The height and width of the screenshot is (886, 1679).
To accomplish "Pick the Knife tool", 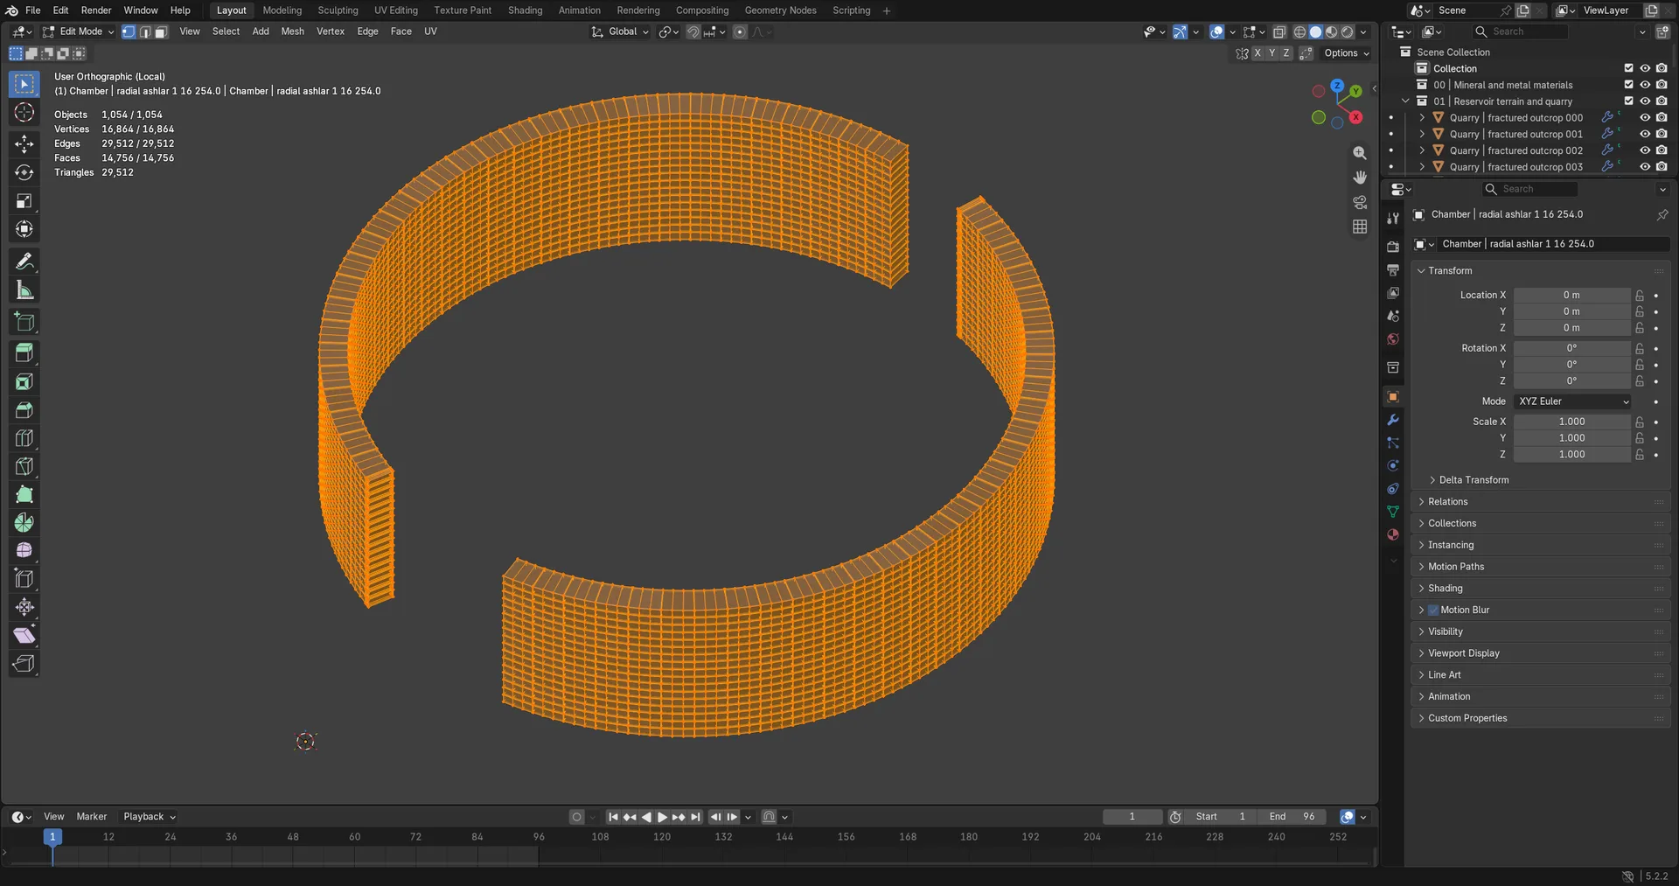I will (24, 466).
